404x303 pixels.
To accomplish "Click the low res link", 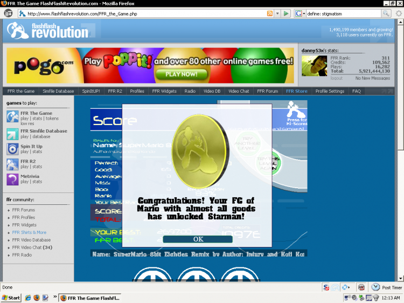I will pyautogui.click(x=27, y=123).
